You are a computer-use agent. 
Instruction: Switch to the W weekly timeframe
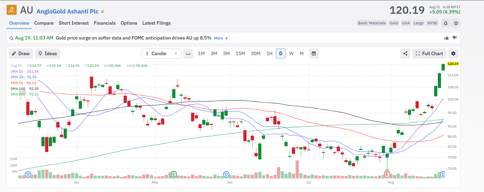pos(291,54)
